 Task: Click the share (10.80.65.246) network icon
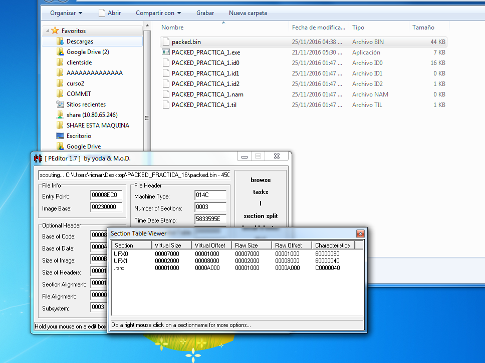pyautogui.click(x=60, y=115)
